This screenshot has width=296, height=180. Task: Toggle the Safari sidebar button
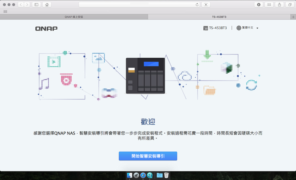(x=37, y=4)
